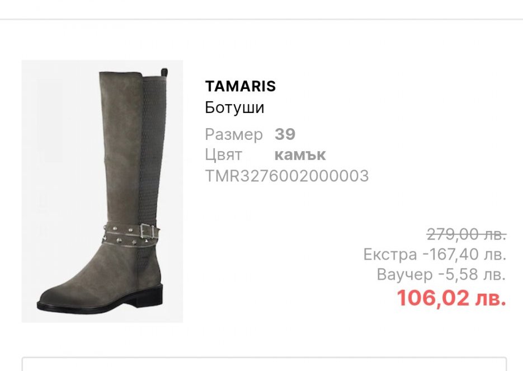Click the Размер size label
The width and height of the screenshot is (523, 371).
point(234,134)
